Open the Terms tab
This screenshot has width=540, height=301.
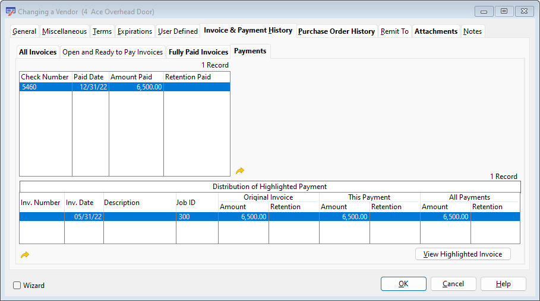[102, 31]
